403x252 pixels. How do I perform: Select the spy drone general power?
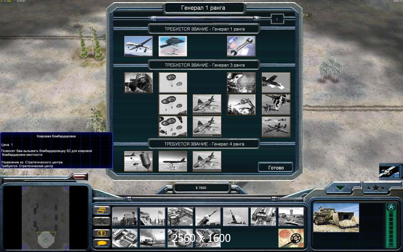click(138, 46)
